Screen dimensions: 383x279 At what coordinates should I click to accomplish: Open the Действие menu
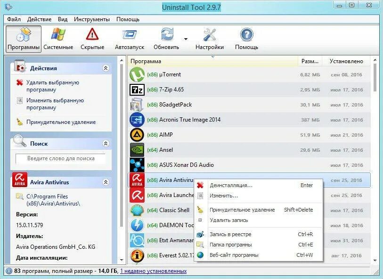pos(39,19)
